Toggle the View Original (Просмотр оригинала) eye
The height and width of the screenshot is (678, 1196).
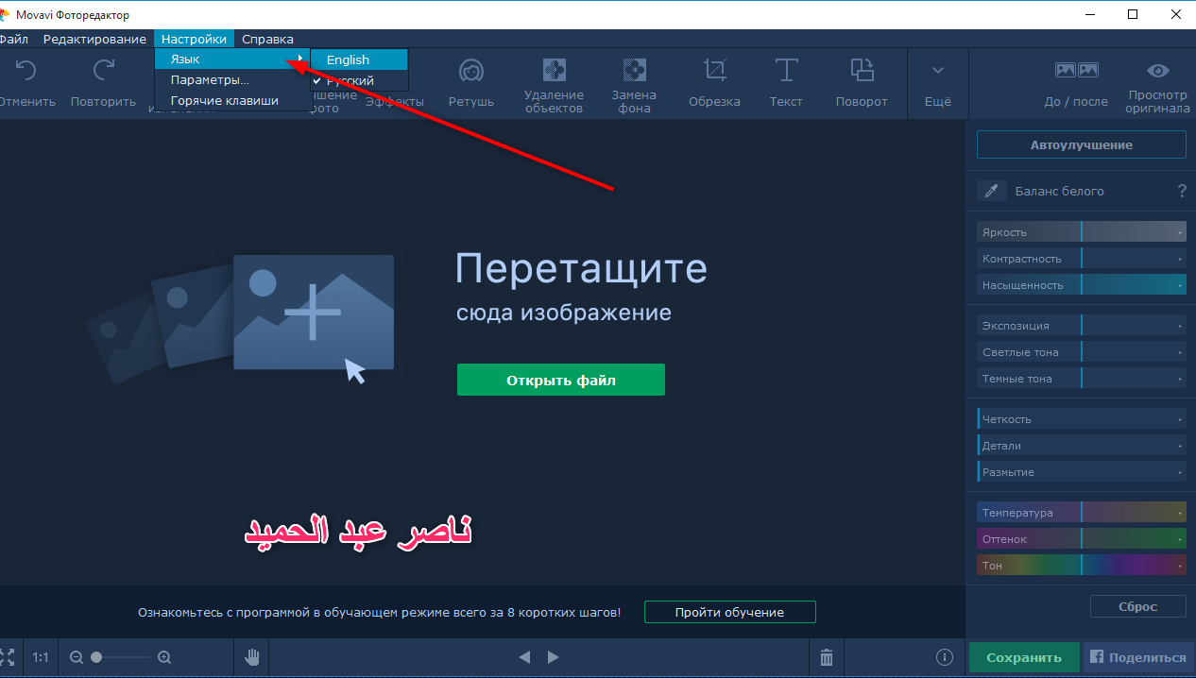pyautogui.click(x=1157, y=82)
